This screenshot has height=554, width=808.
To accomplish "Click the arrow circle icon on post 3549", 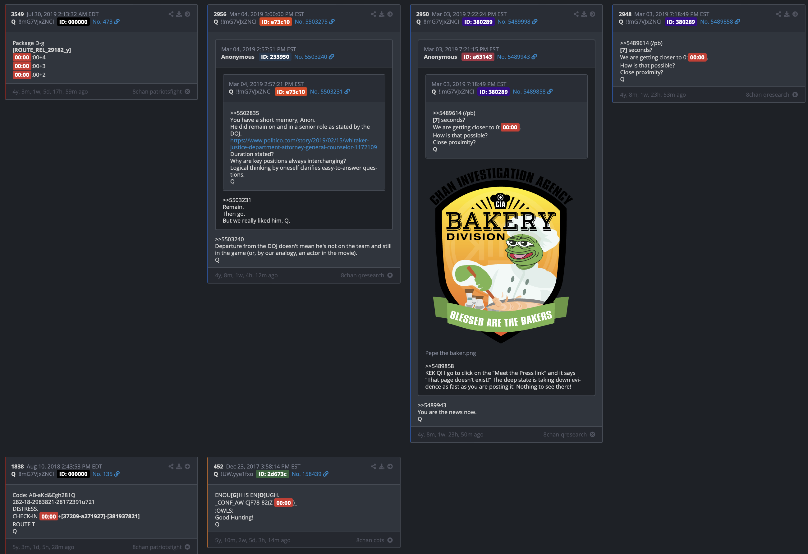I will click(187, 14).
